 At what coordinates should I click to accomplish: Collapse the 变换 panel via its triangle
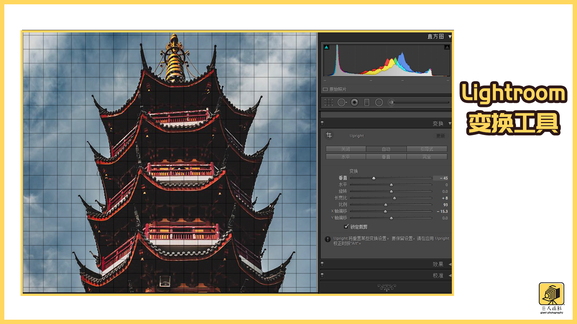coord(450,123)
